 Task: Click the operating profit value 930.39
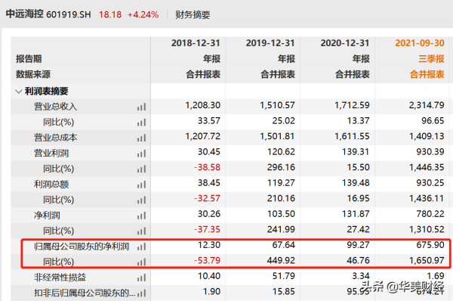coord(430,152)
